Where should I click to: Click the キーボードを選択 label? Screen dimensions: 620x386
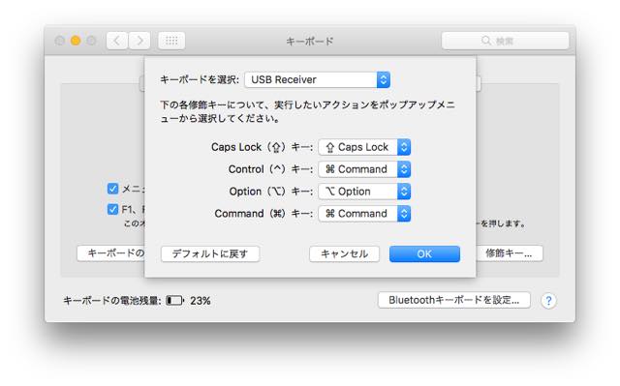[x=200, y=79]
